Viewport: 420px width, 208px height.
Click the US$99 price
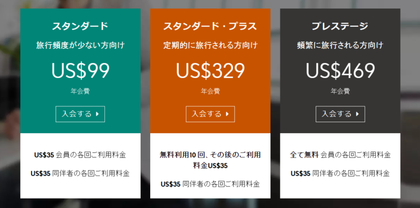click(80, 71)
